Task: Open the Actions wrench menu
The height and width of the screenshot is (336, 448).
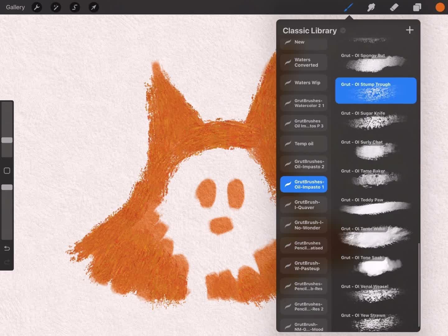Action: point(37,7)
